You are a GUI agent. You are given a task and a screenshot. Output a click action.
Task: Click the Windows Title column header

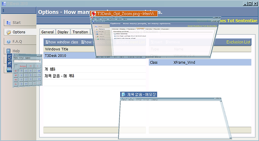click(95, 49)
